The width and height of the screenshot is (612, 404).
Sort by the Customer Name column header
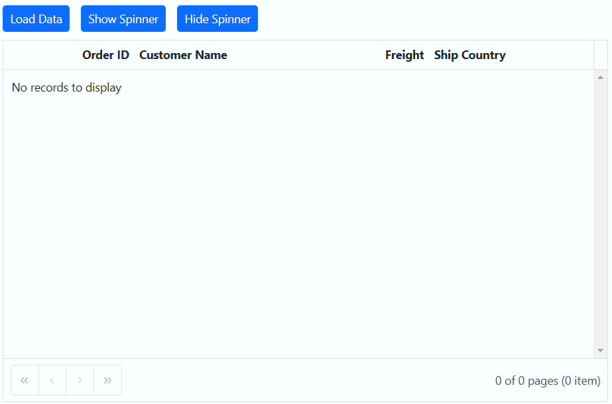183,55
